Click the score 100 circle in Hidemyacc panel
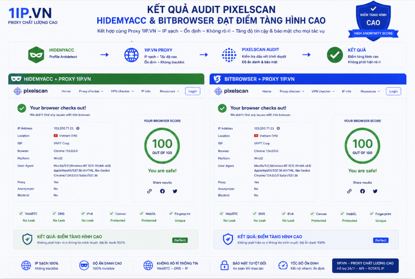Screen dimensions: 415x279 pyautogui.click(x=162, y=146)
